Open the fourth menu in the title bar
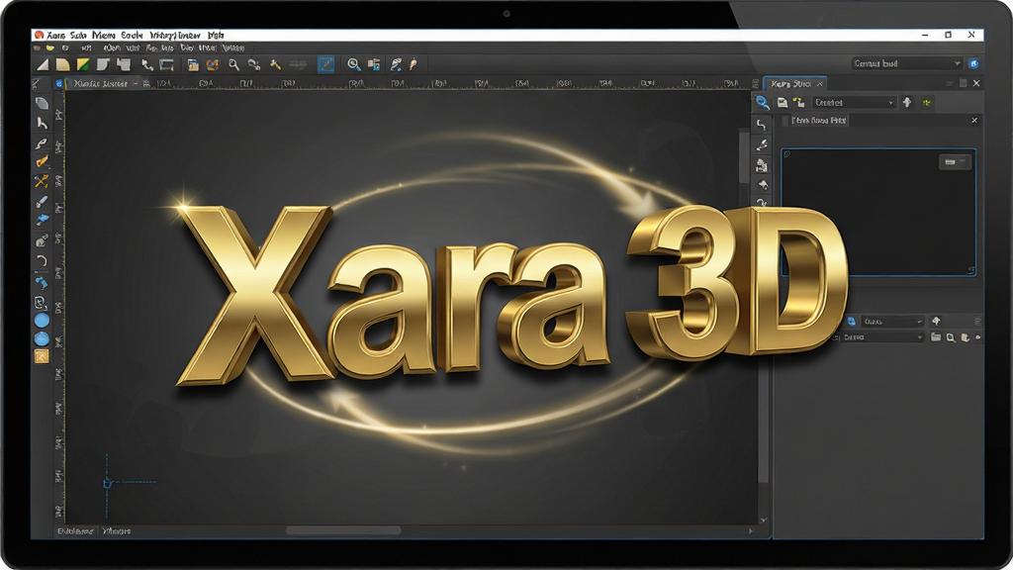The width and height of the screenshot is (1013, 570). point(132,35)
